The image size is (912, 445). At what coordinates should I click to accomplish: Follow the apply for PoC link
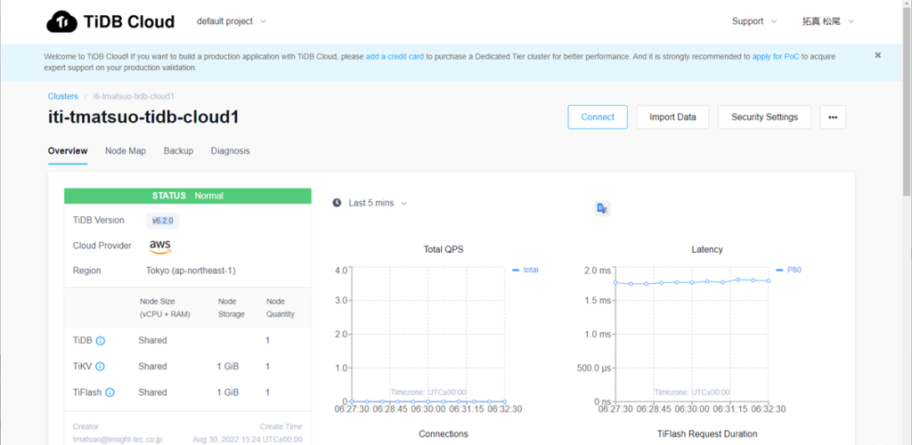[x=776, y=57]
